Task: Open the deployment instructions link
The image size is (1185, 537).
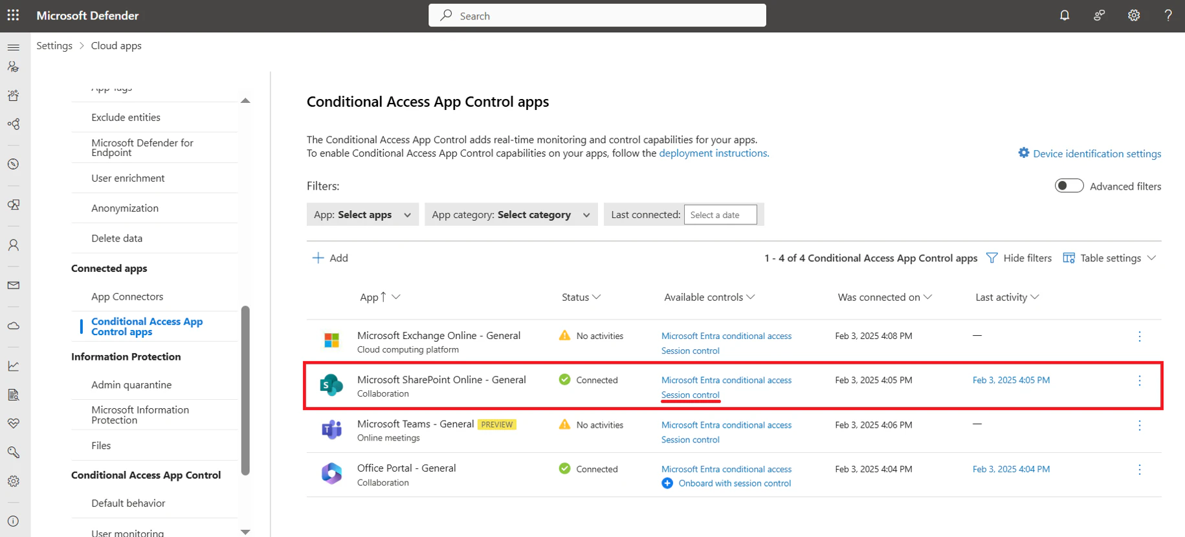Action: (x=714, y=153)
